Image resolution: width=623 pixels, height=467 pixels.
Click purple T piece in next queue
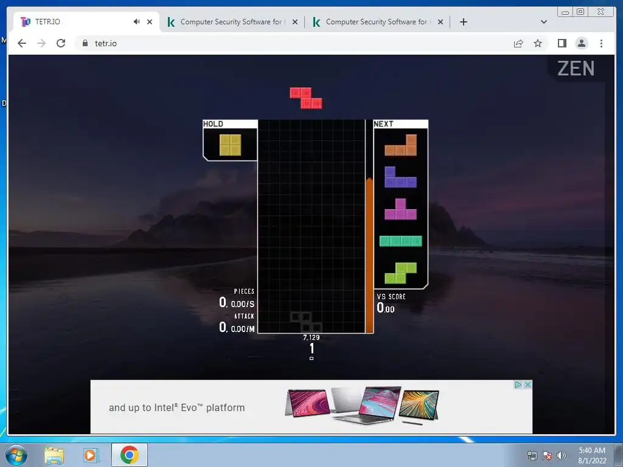(400, 209)
